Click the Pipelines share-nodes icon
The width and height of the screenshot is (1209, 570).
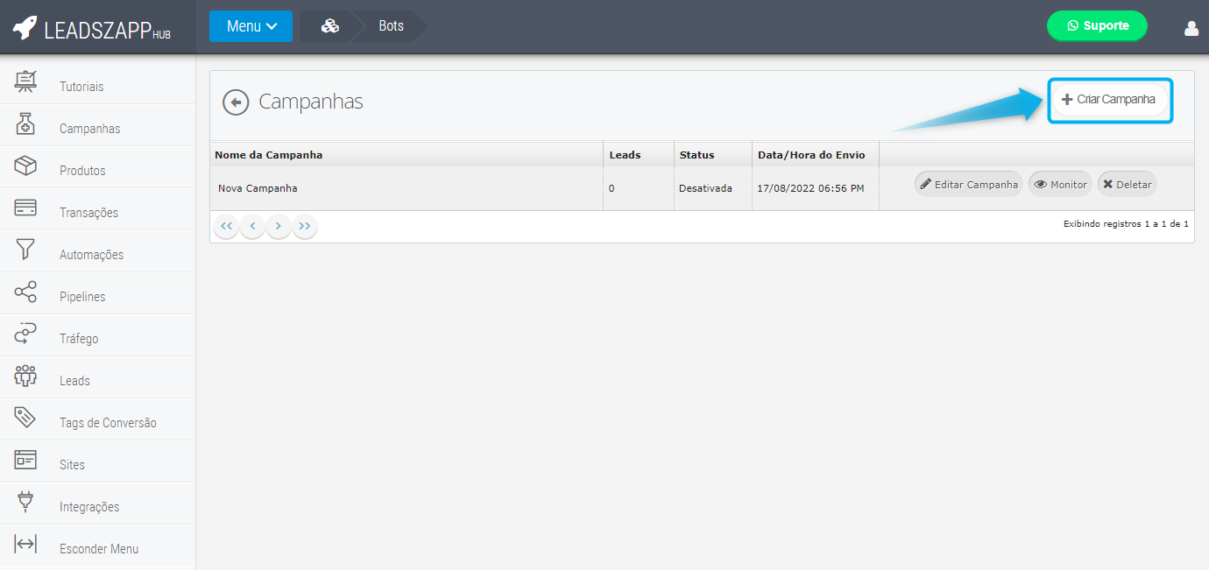tap(25, 292)
